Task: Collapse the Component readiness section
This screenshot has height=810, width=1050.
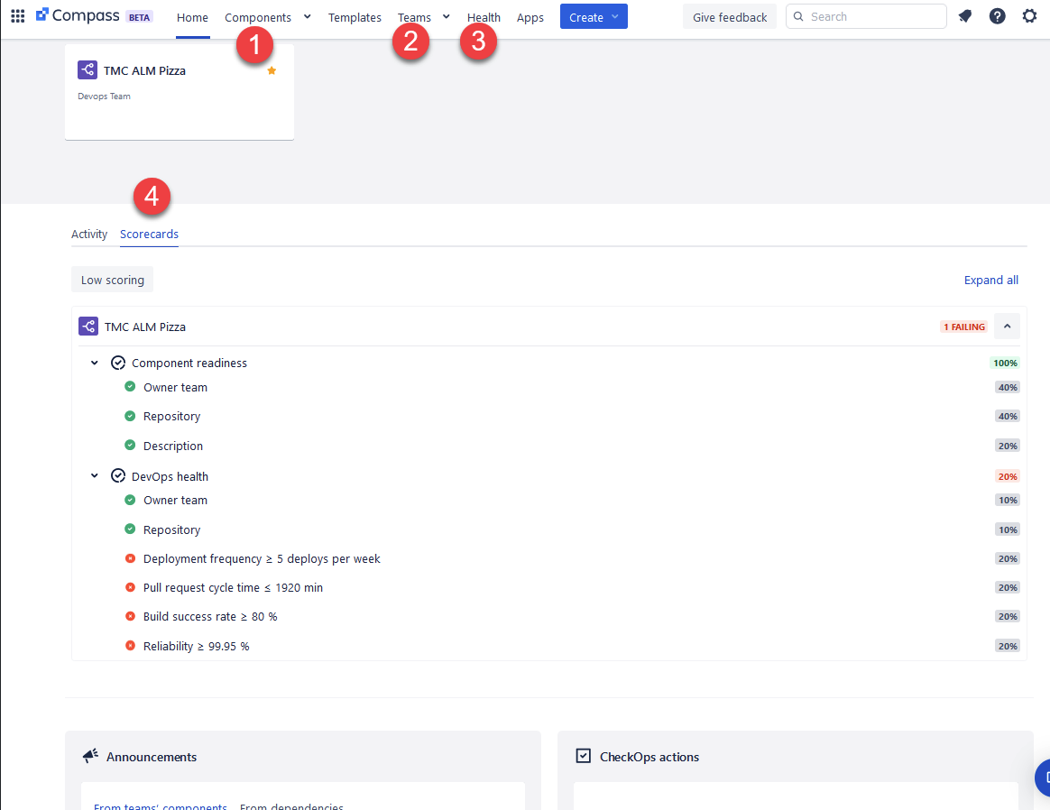Action: point(94,362)
